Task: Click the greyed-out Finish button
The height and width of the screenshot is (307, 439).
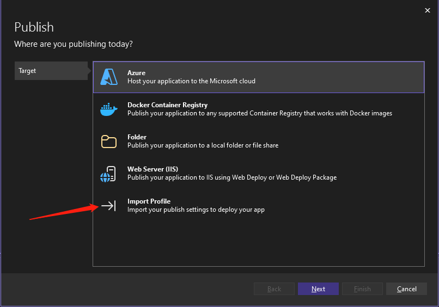Action: (x=362, y=289)
